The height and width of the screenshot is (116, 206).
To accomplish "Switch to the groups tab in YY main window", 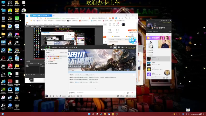I will [162, 35].
